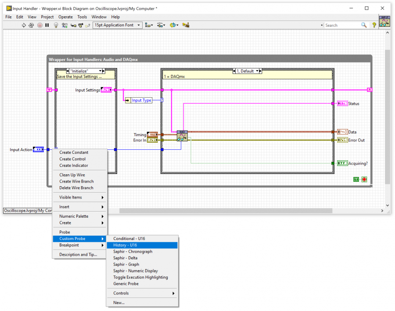The width and height of the screenshot is (395, 311).
Task: Open the Project menu
Action: point(47,17)
